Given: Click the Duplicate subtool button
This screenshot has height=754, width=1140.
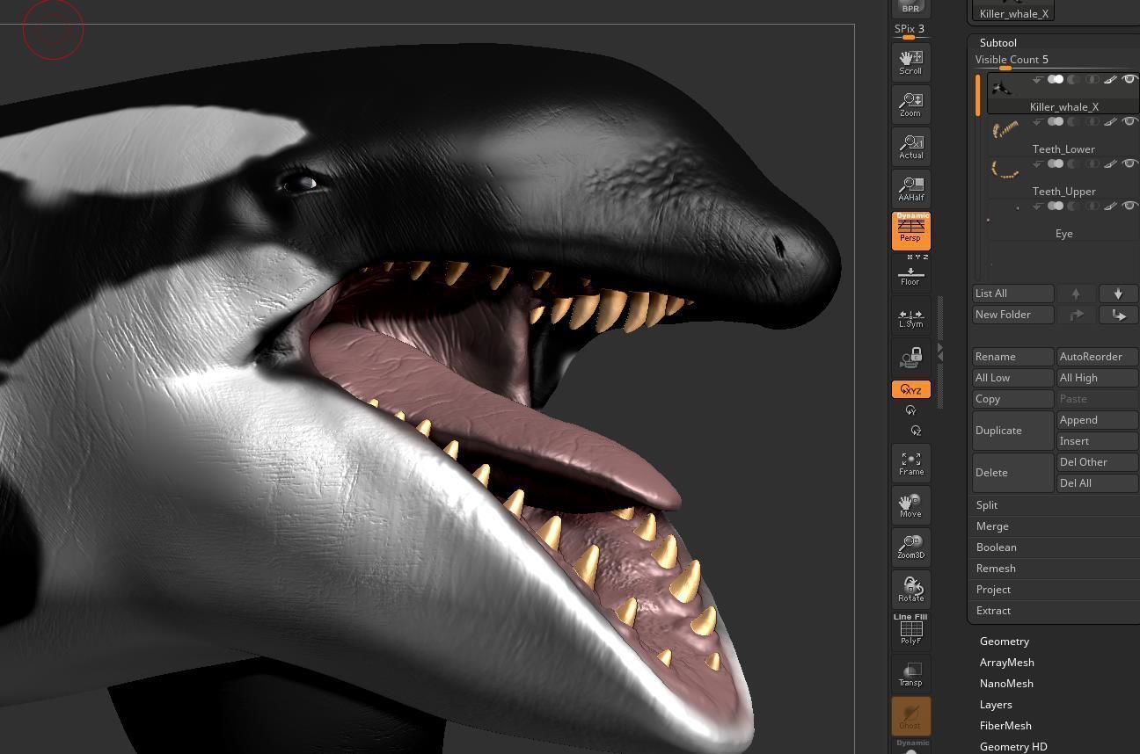Looking at the screenshot, I should point(1013,431).
